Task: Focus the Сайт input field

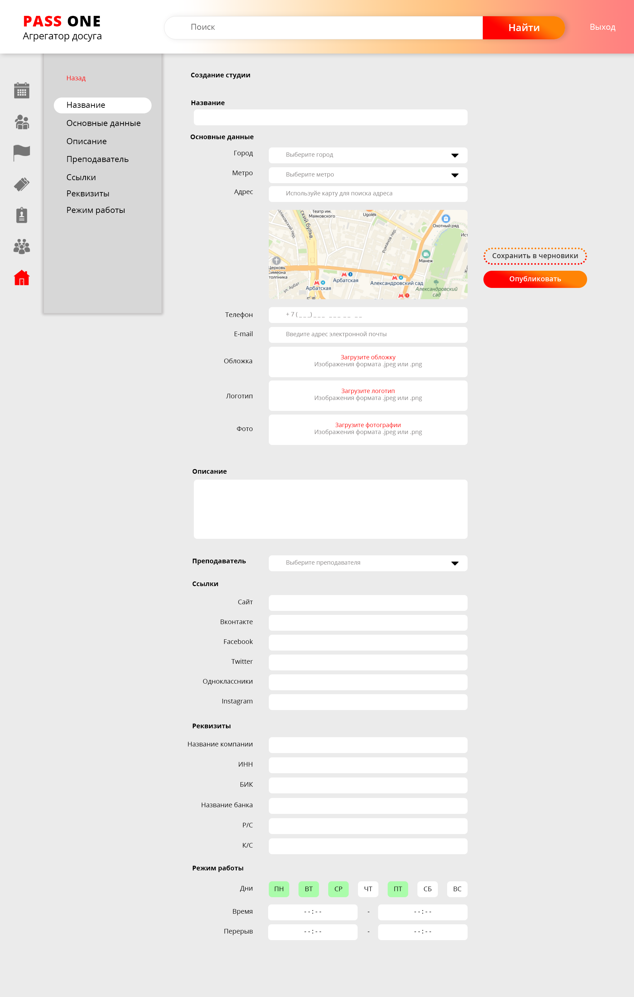Action: (x=368, y=603)
